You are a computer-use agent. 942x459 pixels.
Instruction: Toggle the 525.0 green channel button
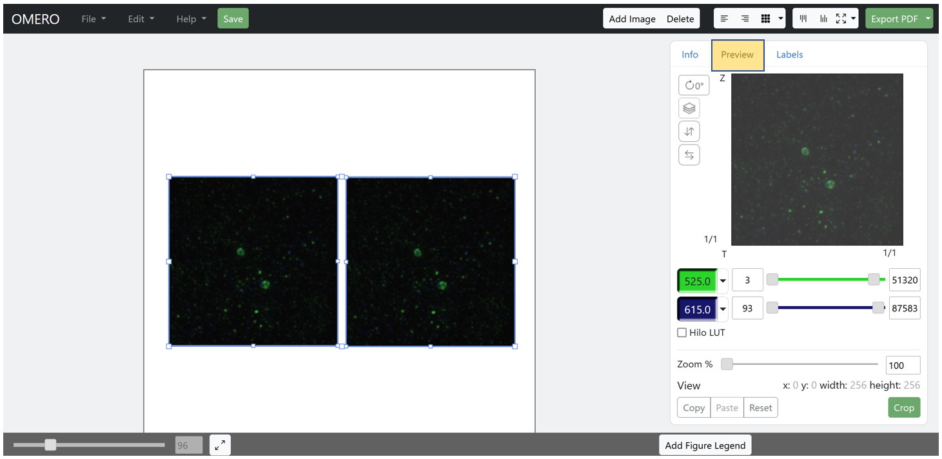(697, 281)
